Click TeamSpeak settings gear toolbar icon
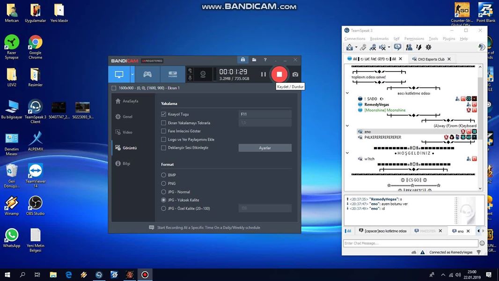499x281 pixels. [x=428, y=47]
